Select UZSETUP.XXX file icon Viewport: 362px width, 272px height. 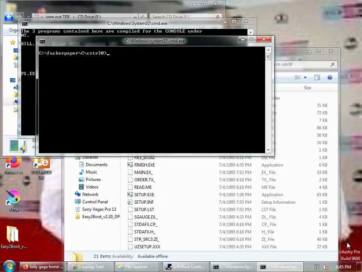tap(130, 246)
